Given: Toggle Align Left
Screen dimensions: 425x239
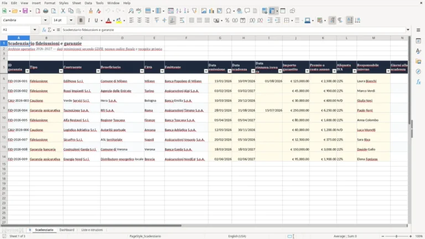Looking at the screenshot, I should coord(132,20).
